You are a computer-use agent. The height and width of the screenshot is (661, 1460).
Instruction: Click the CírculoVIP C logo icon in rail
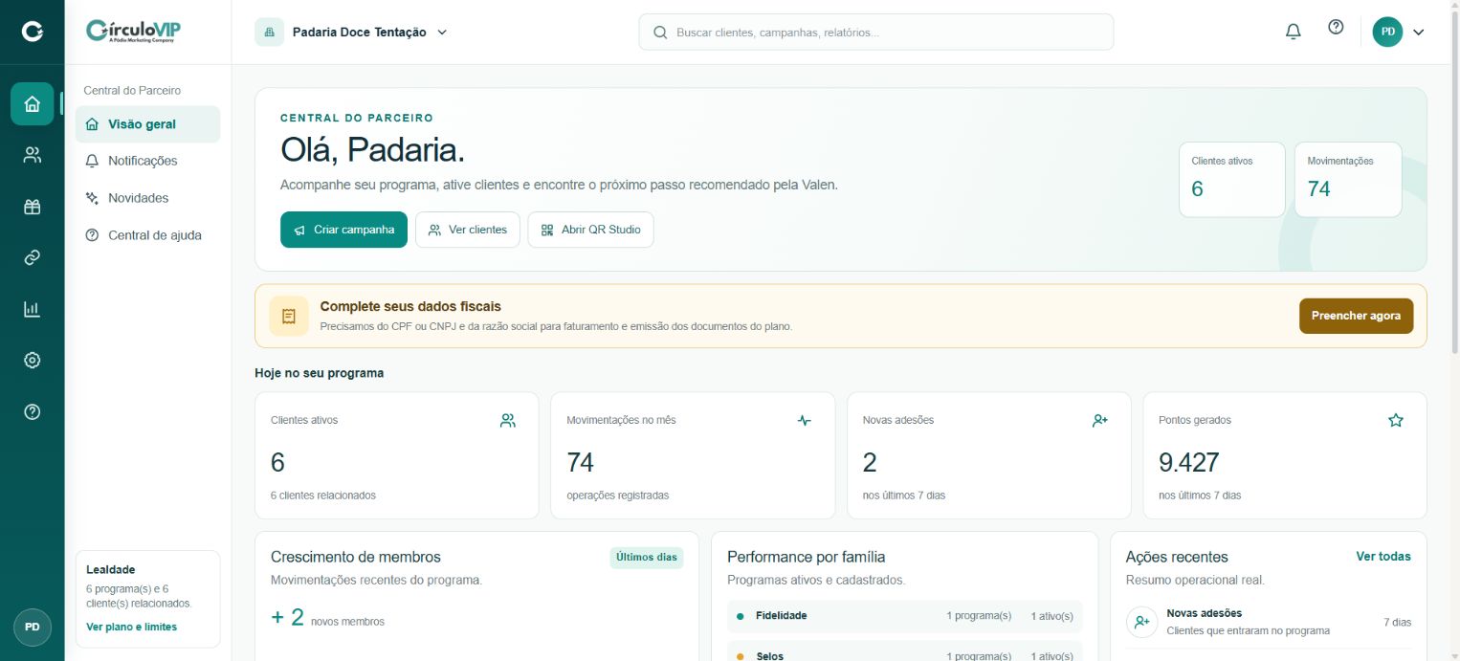point(33,32)
